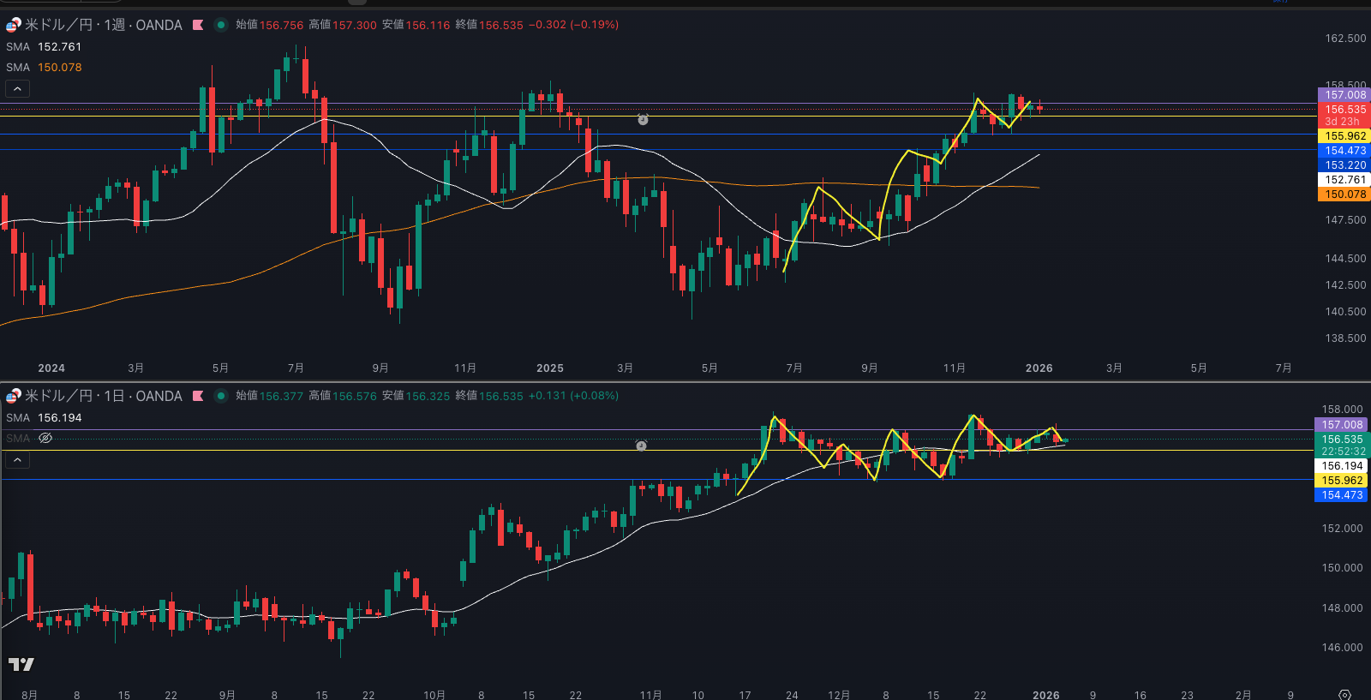Click the 2026 label on weekly time axis
This screenshot has width=1371, height=700.
click(x=1039, y=368)
